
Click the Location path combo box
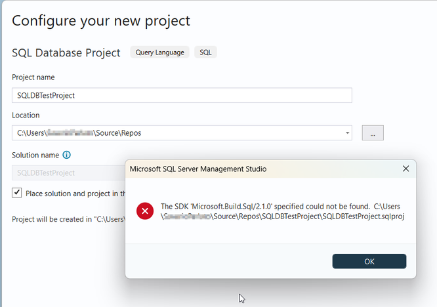177,133
